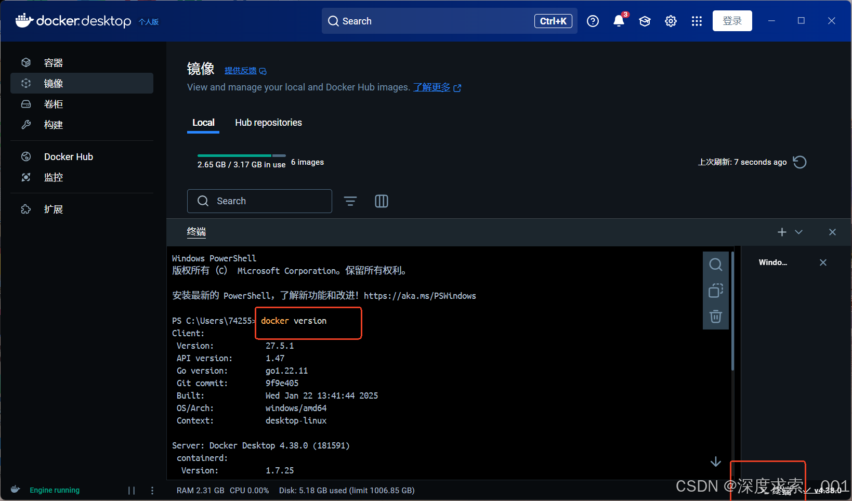Viewport: 852px width, 501px height.
Task: Switch to the Local tab
Action: 203,123
